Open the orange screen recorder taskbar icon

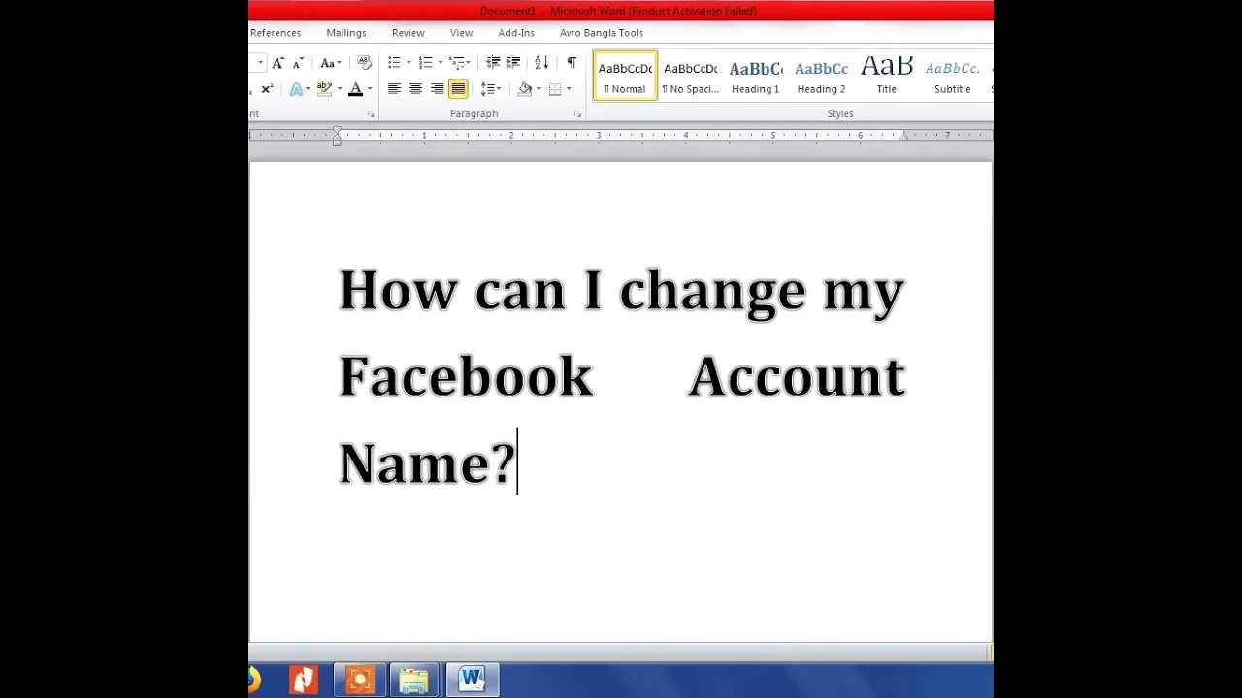point(359,680)
